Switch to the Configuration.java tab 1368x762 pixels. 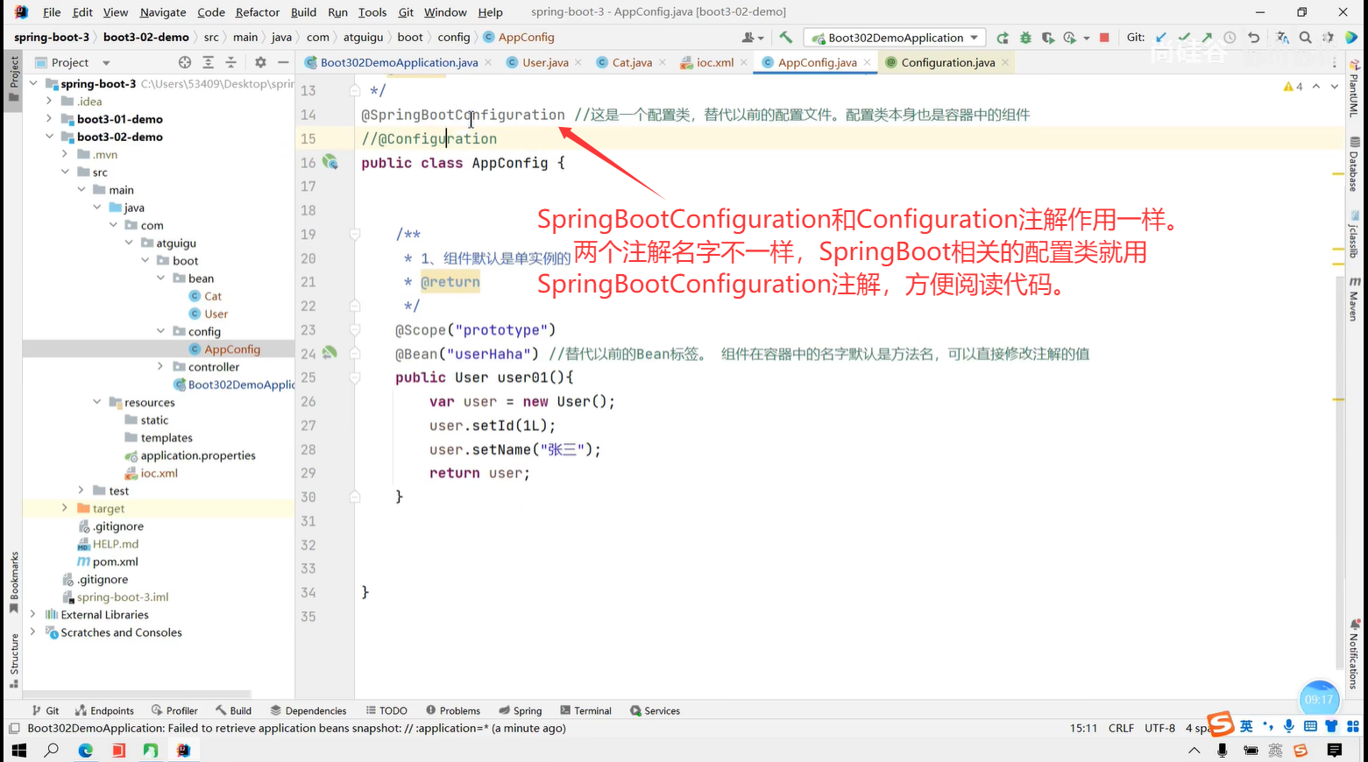[947, 62]
